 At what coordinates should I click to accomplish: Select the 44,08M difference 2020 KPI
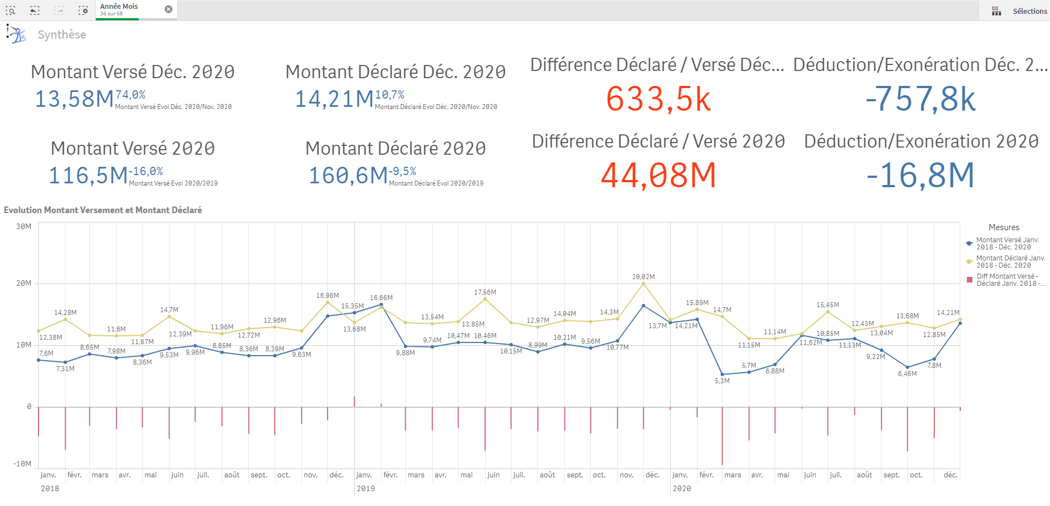[658, 176]
